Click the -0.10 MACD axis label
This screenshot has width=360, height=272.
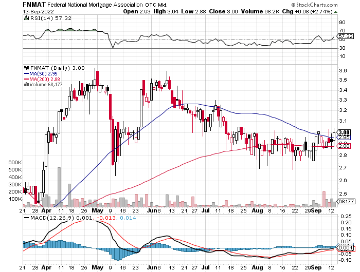click(345, 260)
